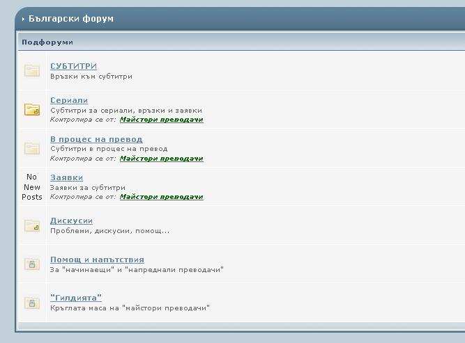465x343 pixels.
Task: Click the folder icon beside СУБТИТРИ
Action: 32,70
